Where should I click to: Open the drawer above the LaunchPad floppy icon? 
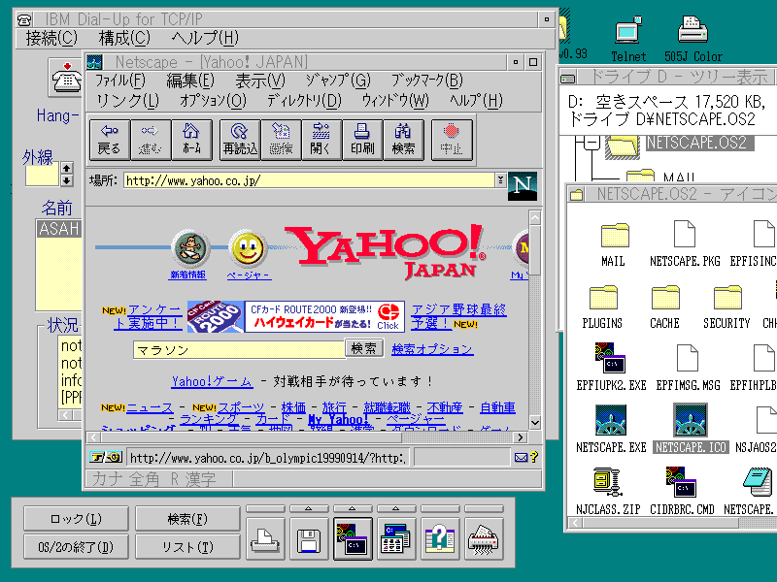(309, 508)
